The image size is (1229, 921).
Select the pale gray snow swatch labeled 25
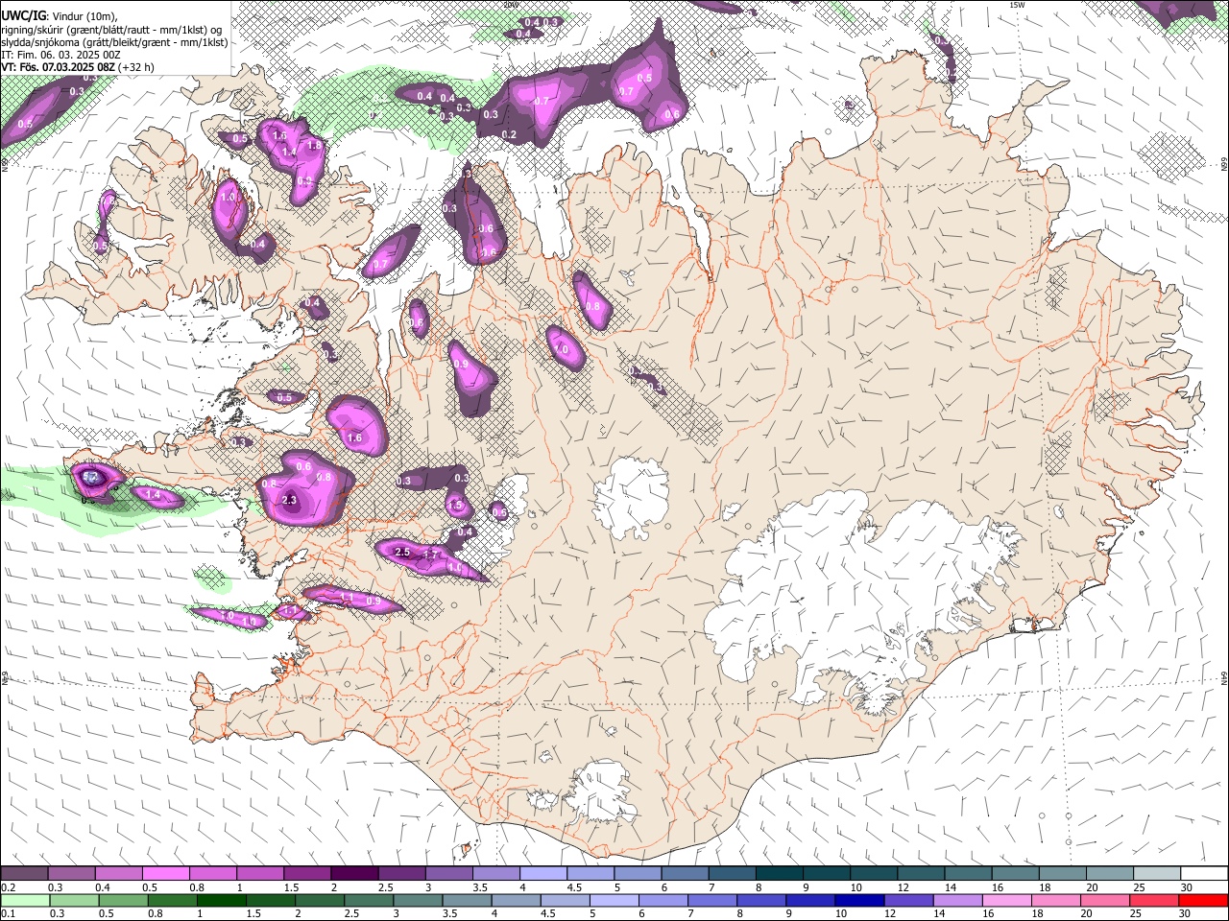1156,873
